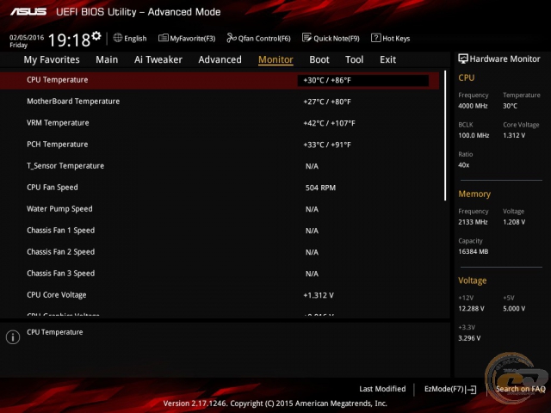Click the Hardware Monitor panel title
Image resolution: width=551 pixels, height=413 pixels.
pyautogui.click(x=505, y=59)
